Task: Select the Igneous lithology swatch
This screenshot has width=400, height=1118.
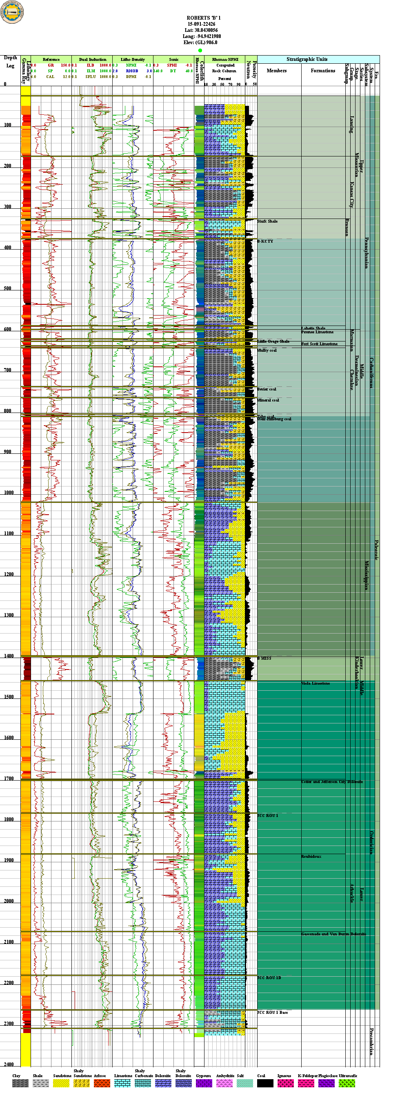Action: (x=285, y=1083)
